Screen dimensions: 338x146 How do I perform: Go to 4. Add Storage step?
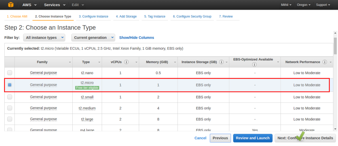point(126,16)
